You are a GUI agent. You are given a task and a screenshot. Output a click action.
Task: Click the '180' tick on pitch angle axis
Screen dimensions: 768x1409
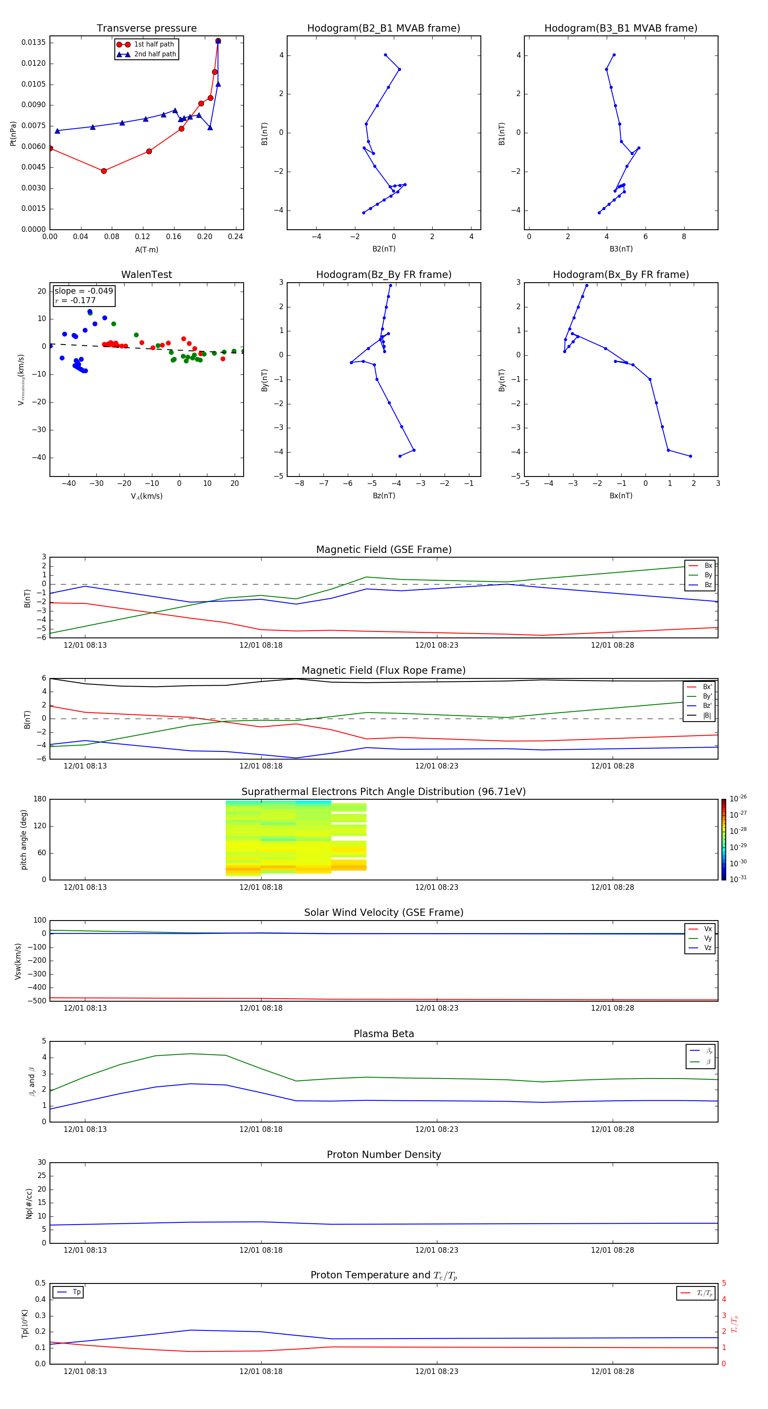point(39,799)
